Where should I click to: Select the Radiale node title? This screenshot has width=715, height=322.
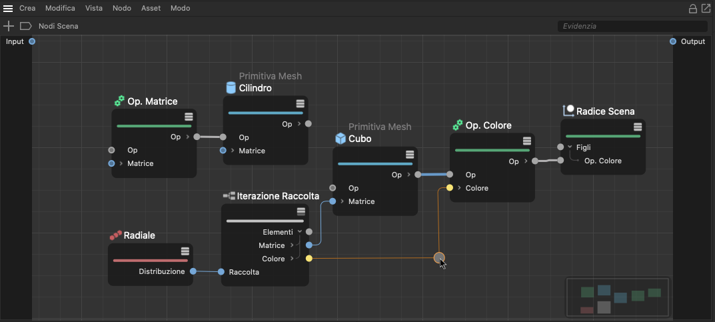pyautogui.click(x=139, y=235)
